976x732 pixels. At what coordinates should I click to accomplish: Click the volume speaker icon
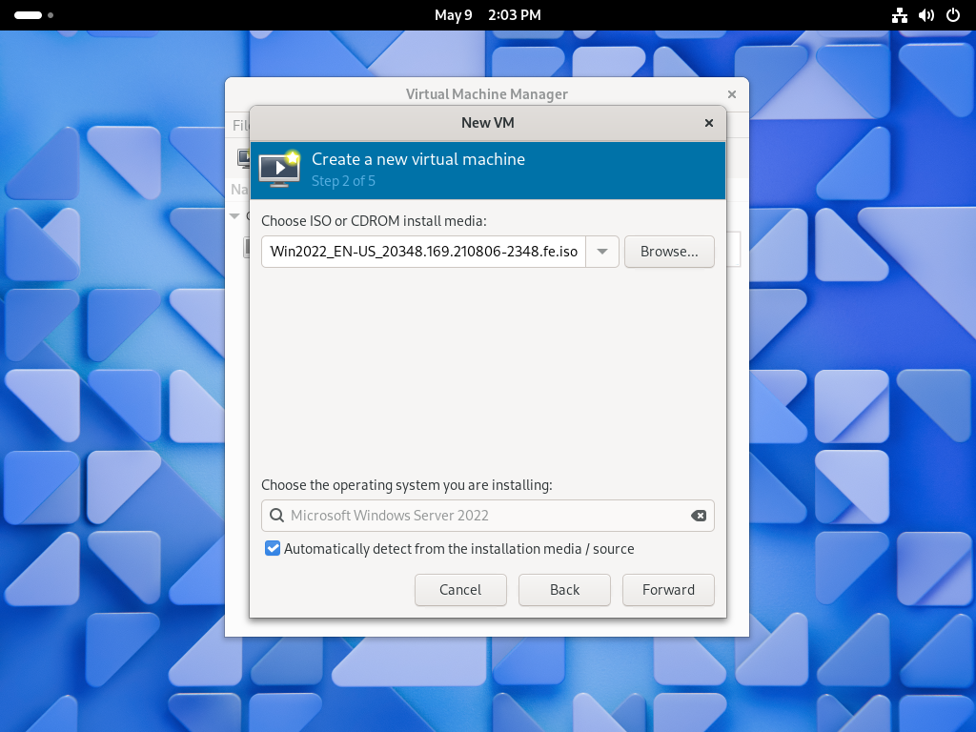[925, 15]
